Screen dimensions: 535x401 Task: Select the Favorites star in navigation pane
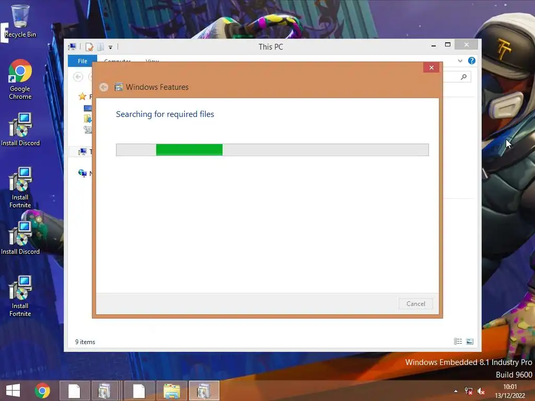click(x=82, y=97)
